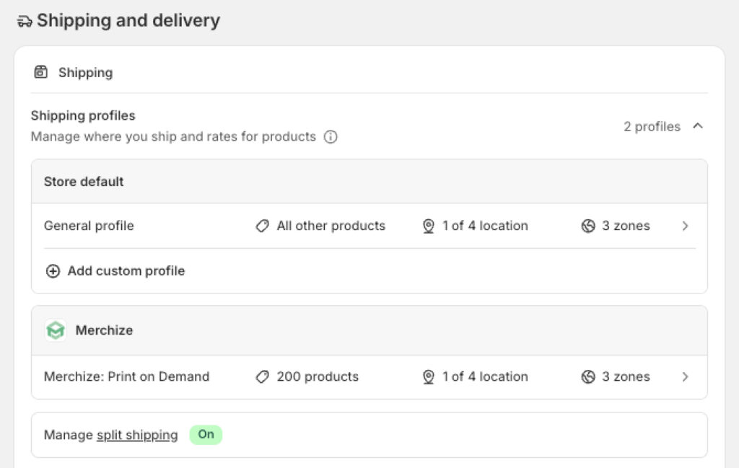
Task: Open General profile using its right chevron
Action: click(x=686, y=226)
